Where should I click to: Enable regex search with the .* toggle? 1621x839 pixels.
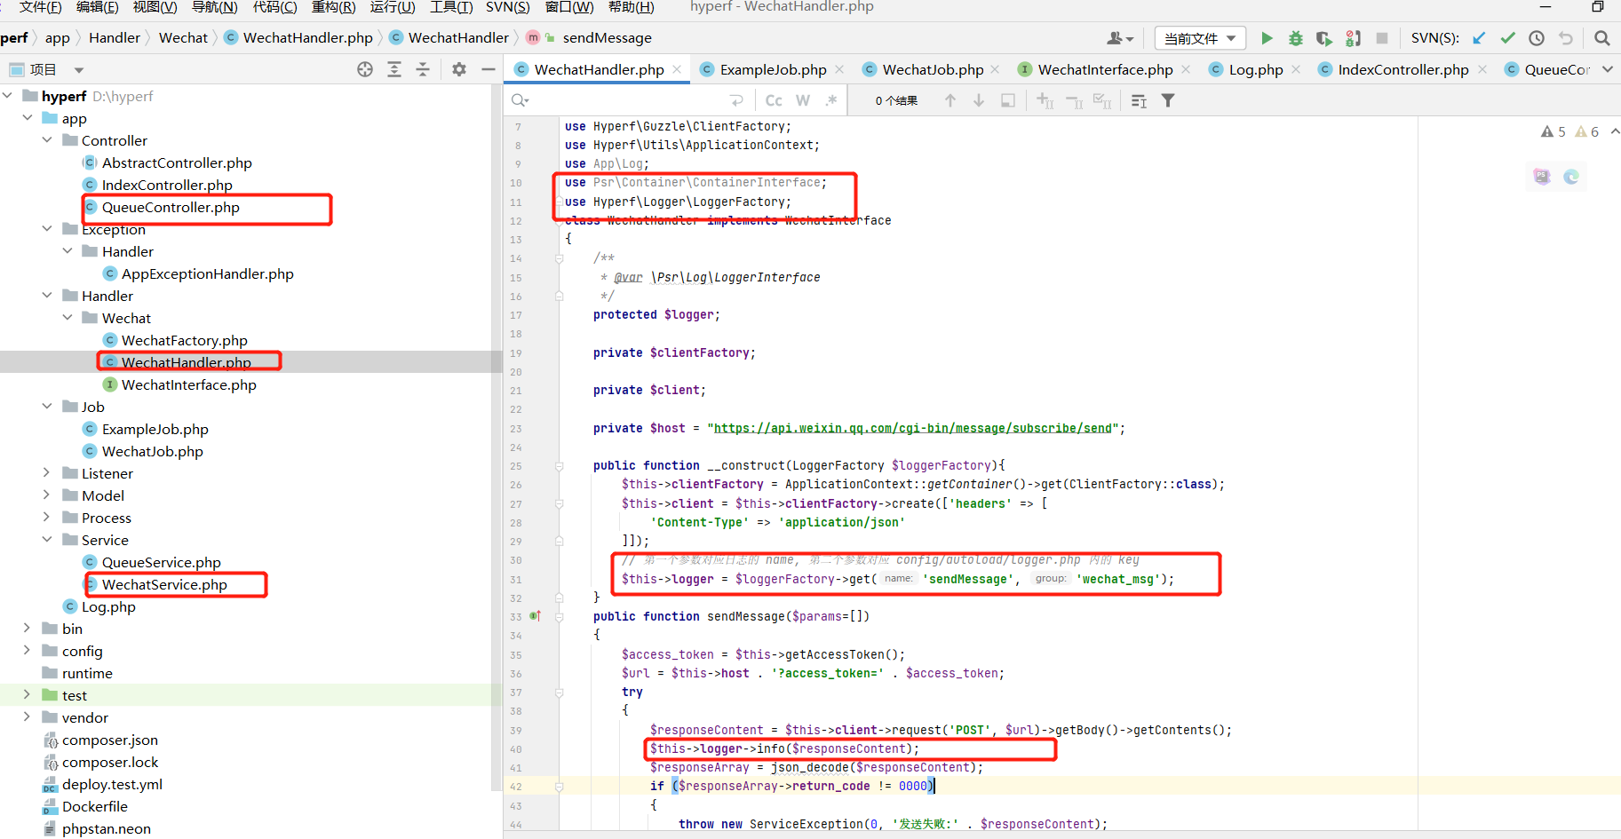click(x=831, y=99)
